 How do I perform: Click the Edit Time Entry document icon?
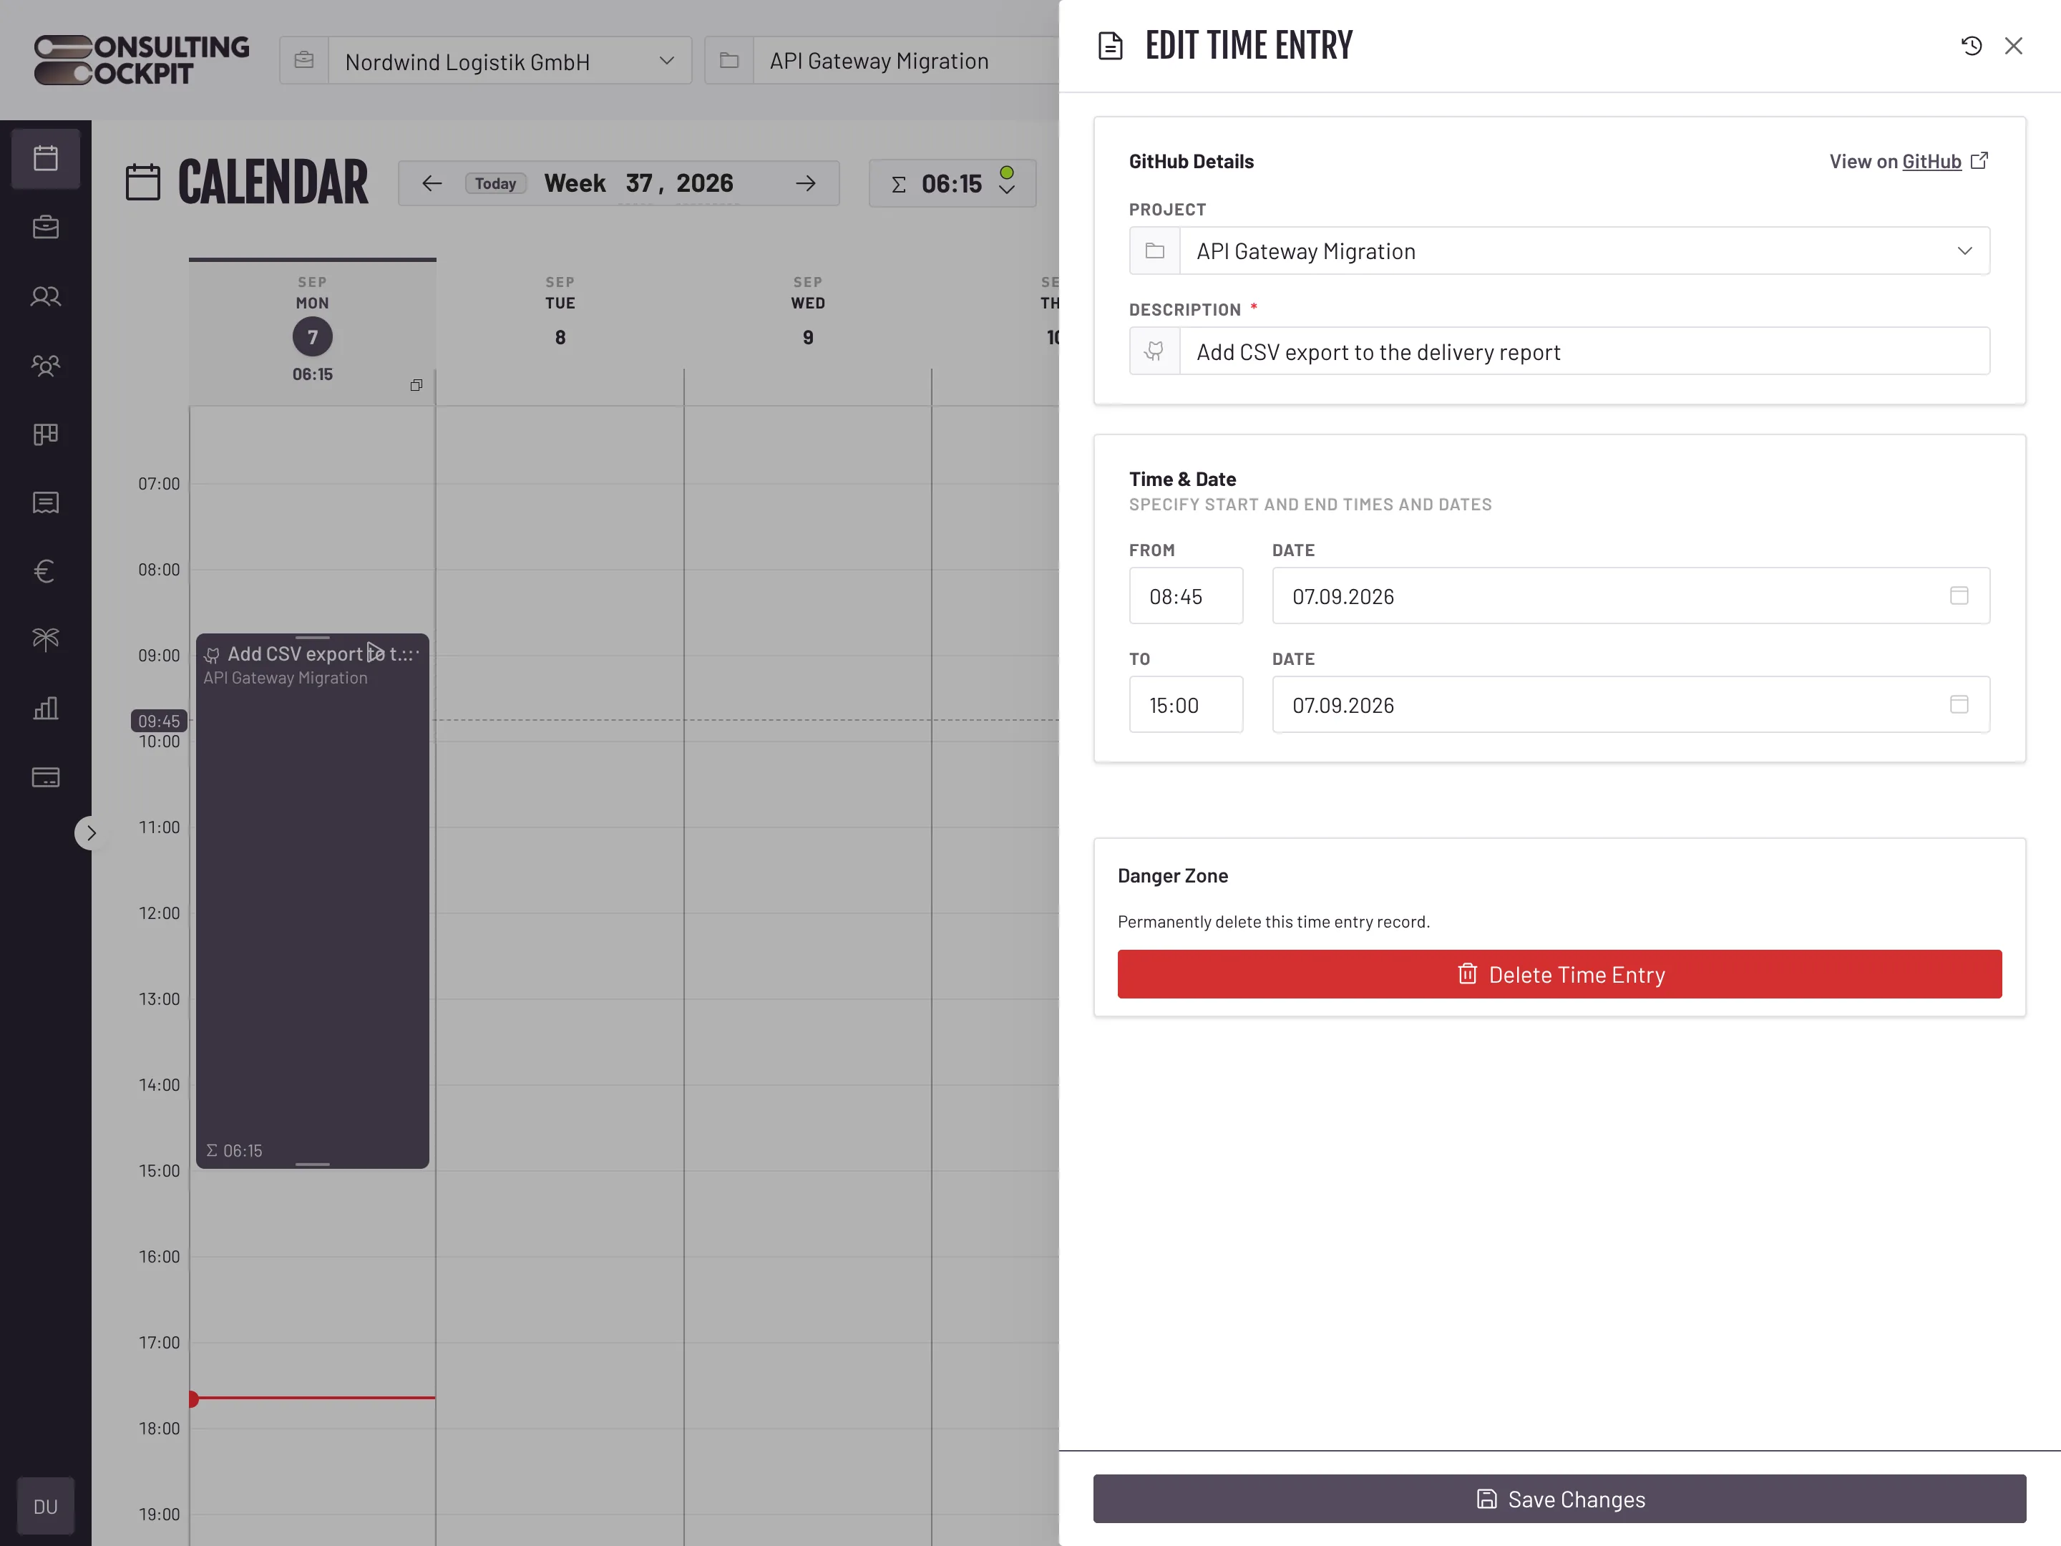click(1111, 46)
